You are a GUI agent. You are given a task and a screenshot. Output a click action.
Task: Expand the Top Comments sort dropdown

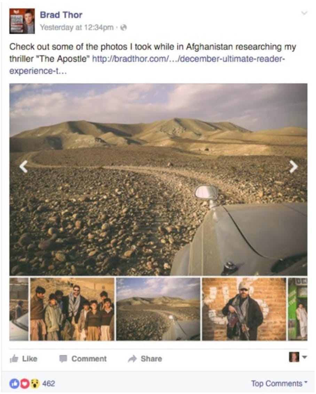279,384
